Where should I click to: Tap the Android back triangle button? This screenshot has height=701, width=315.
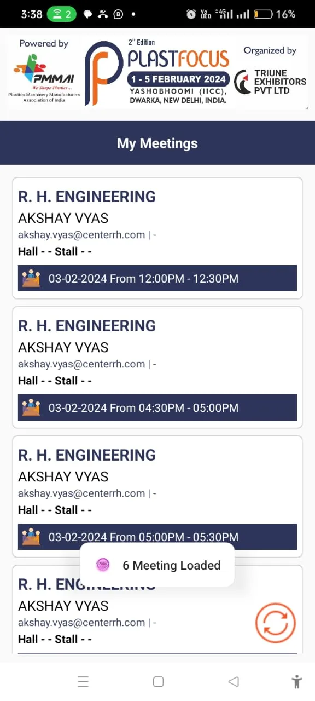pyautogui.click(x=234, y=681)
